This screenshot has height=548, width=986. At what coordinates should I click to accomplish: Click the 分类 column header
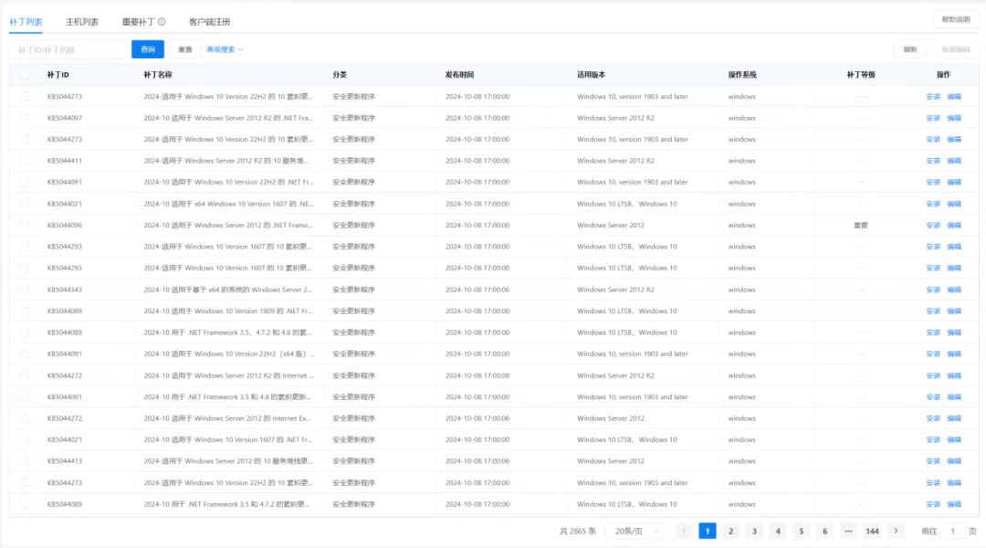click(x=340, y=74)
